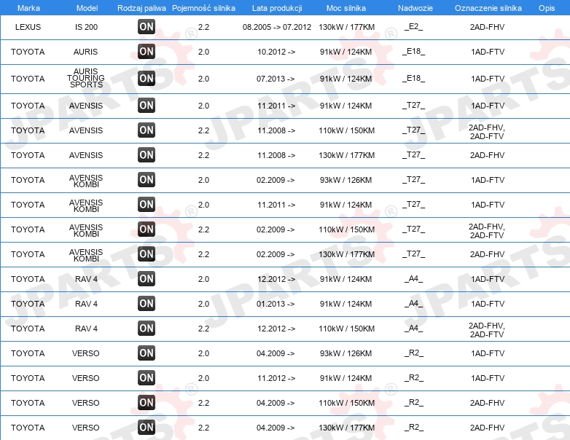Click the 08.2005 -> 07.2012 production years cell
The width and height of the screenshot is (570, 440).
click(x=277, y=27)
